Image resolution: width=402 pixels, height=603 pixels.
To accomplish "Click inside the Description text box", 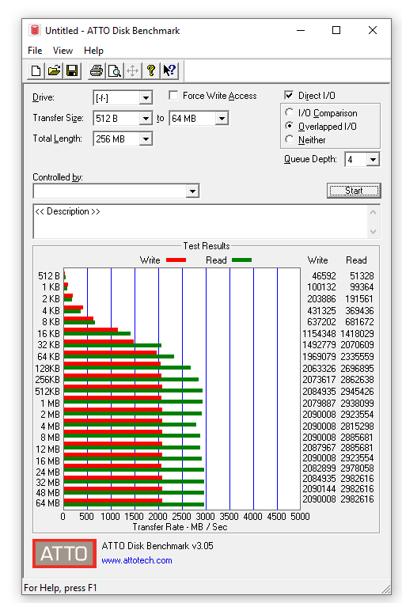I will (x=200, y=221).
